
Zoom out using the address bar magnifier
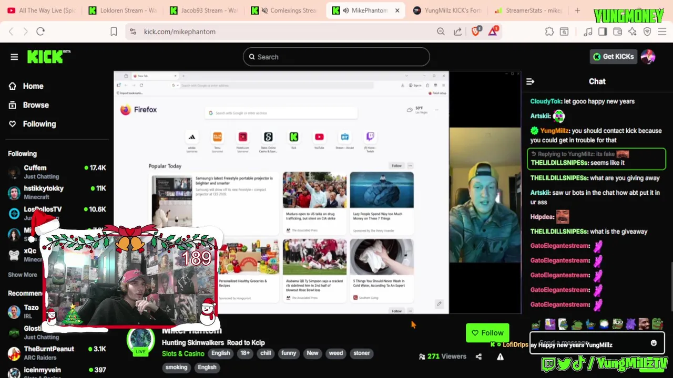pos(441,31)
